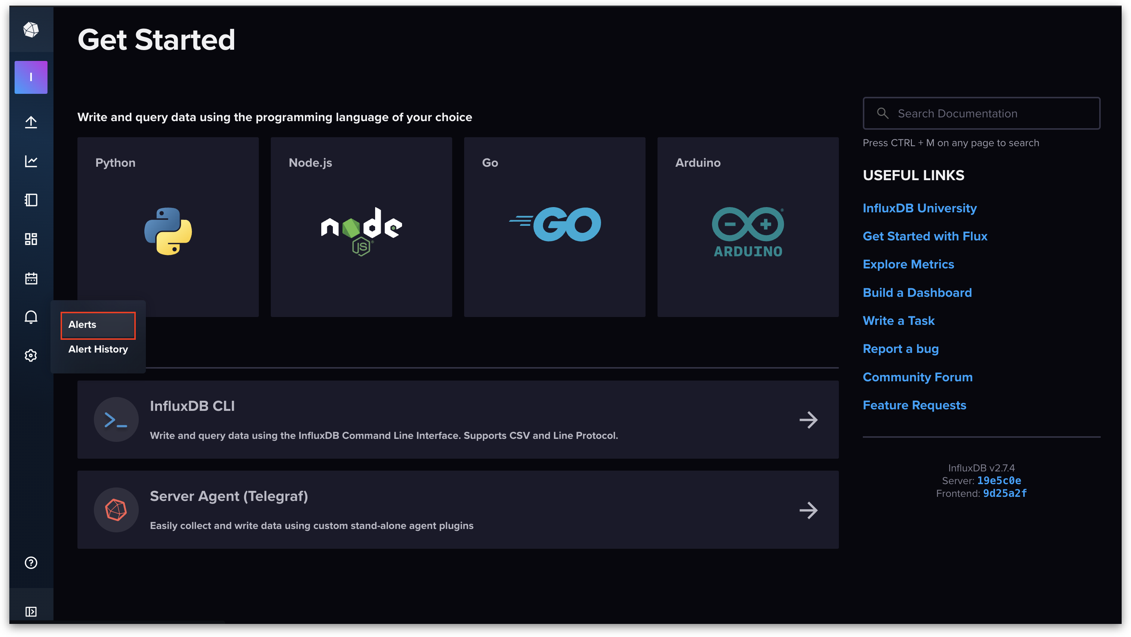This screenshot has width=1131, height=637.
Task: Open the Load Data upload arrow icon
Action: pyautogui.click(x=31, y=122)
